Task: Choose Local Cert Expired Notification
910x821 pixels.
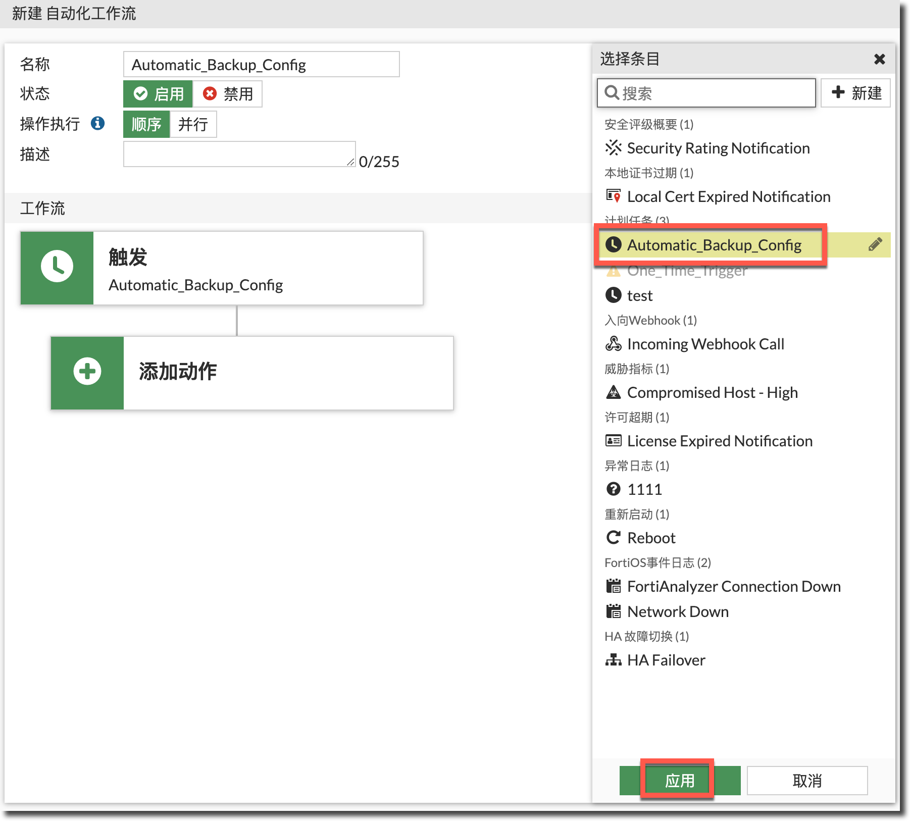Action: (728, 196)
